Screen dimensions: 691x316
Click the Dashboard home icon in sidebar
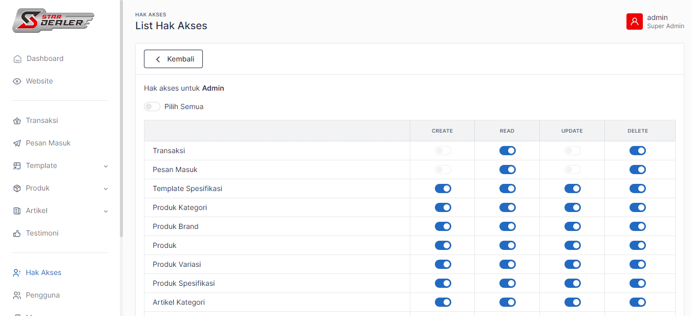coord(17,59)
